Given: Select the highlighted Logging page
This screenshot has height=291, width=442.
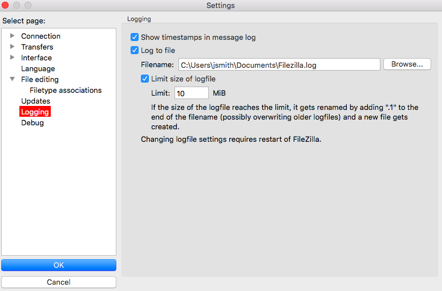Looking at the screenshot, I should click(x=35, y=112).
